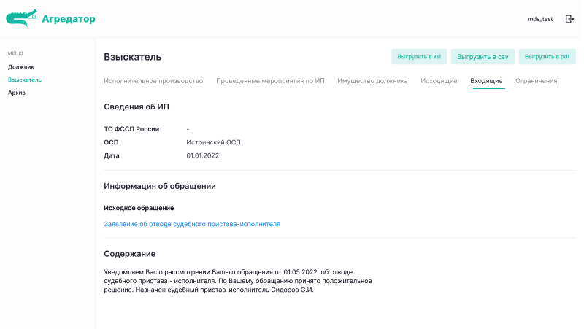Click the Агредатор brand name

tap(69, 19)
